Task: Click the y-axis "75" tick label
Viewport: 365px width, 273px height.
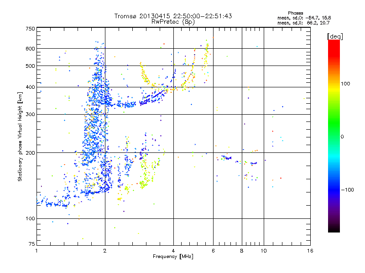Action: [x=32, y=244]
